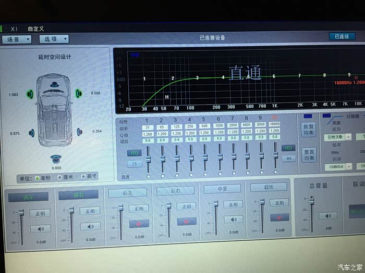Choose 毫秒 as delay unit
The image size is (365, 273).
(37, 177)
